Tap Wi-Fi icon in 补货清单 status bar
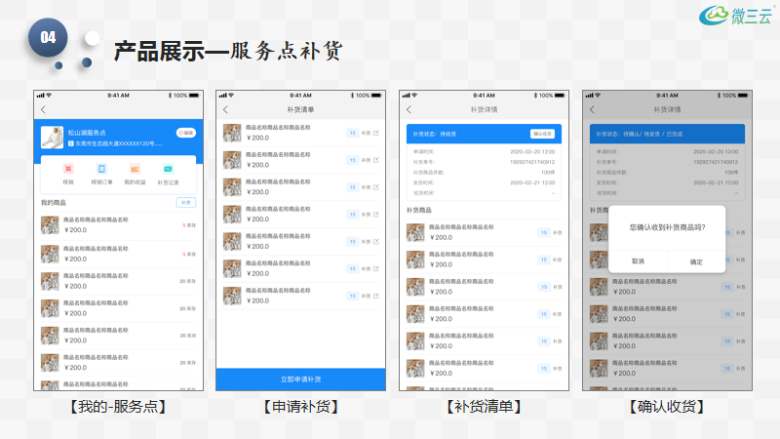The height and width of the screenshot is (439, 780). (x=231, y=95)
